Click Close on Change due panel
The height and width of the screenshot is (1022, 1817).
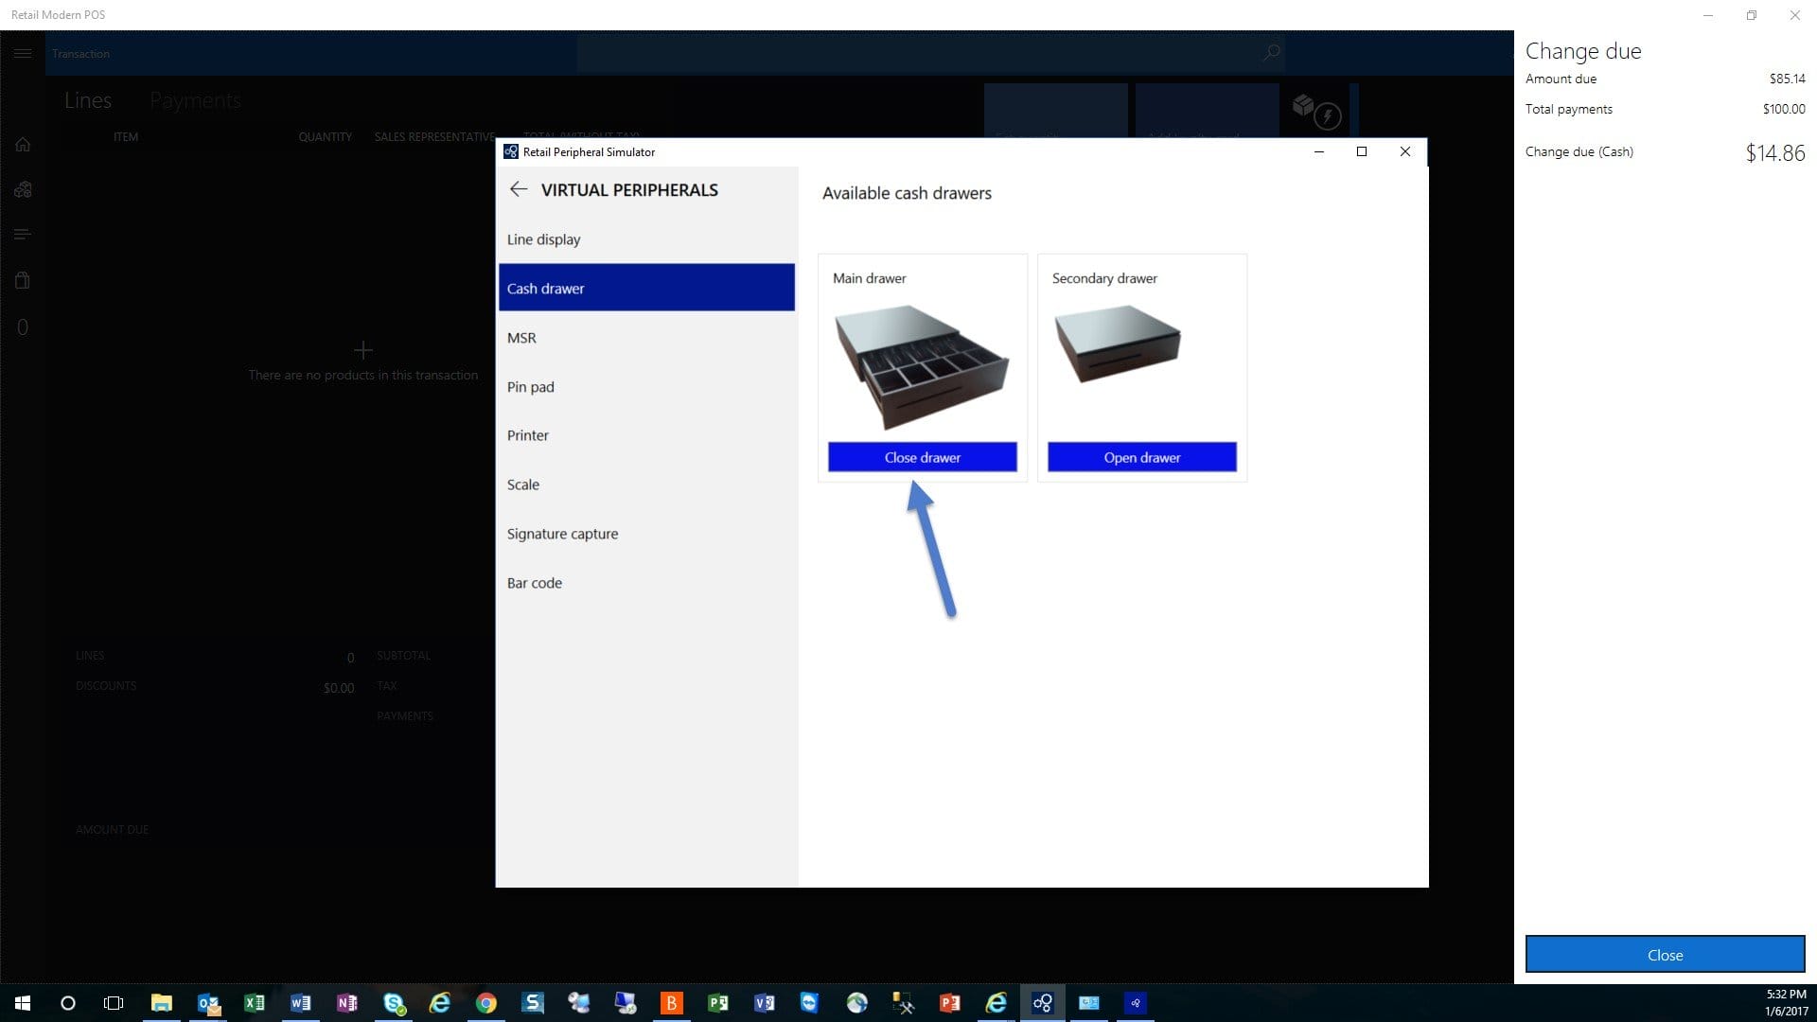pyautogui.click(x=1665, y=955)
